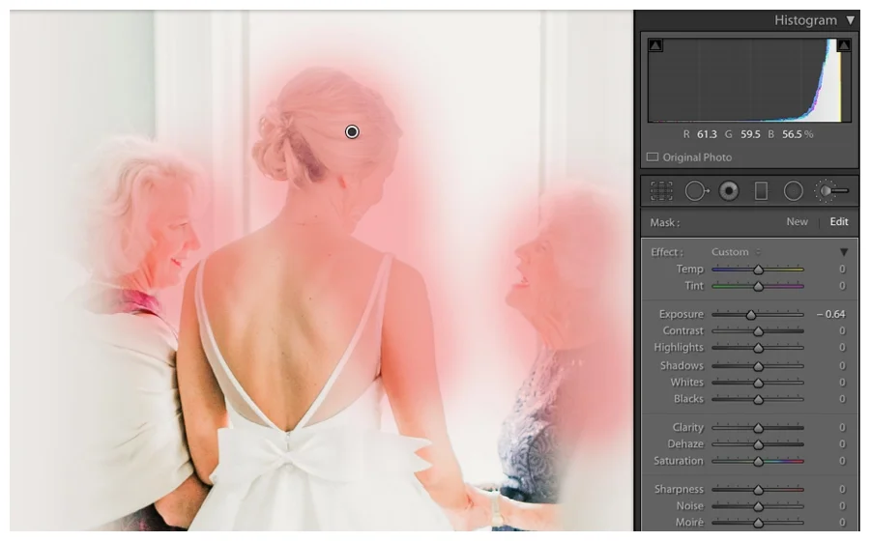
Task: Click Edit mask button
Action: click(838, 222)
